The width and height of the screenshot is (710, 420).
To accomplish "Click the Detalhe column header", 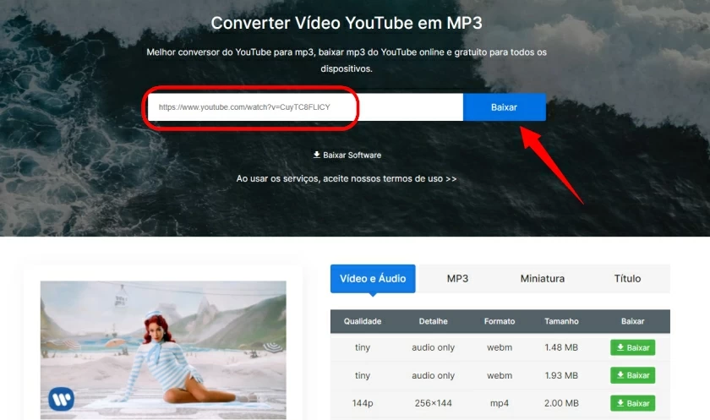I will 434,321.
